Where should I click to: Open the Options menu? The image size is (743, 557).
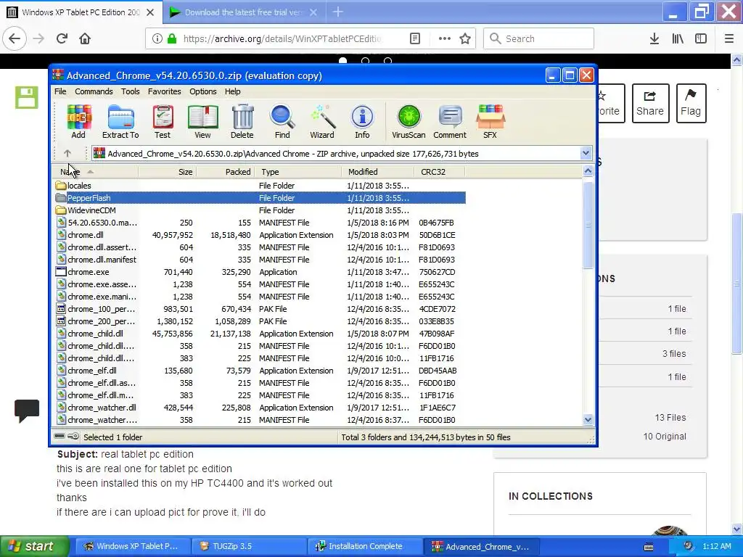point(203,91)
